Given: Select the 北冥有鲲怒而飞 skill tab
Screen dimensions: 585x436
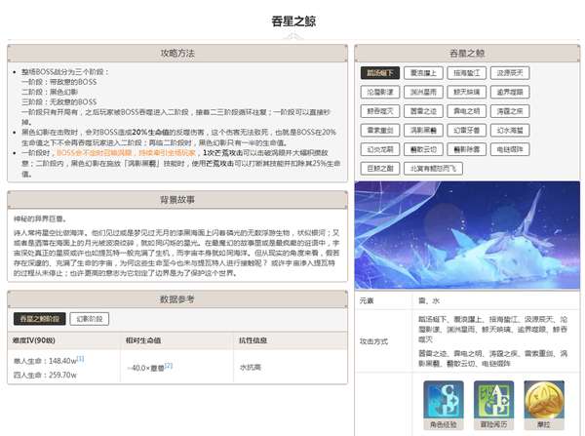Looking at the screenshot, I should pyautogui.click(x=433, y=169).
